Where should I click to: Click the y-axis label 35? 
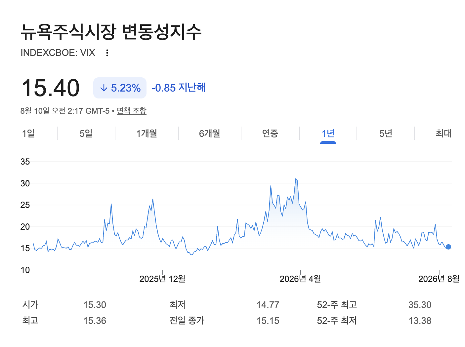(x=25, y=162)
